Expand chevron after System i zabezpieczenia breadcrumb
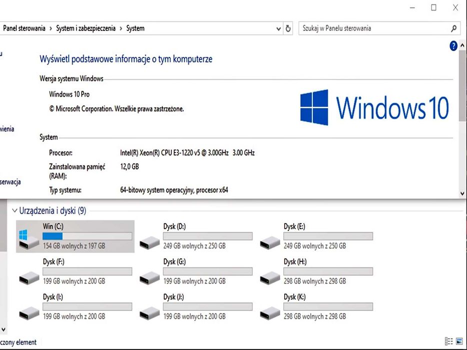 121,28
